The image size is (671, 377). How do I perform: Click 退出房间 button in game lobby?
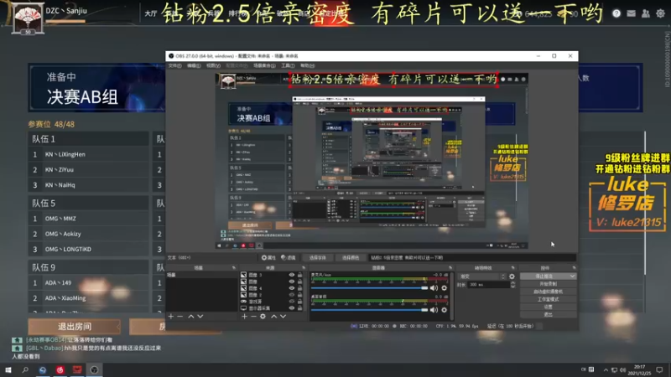click(75, 327)
